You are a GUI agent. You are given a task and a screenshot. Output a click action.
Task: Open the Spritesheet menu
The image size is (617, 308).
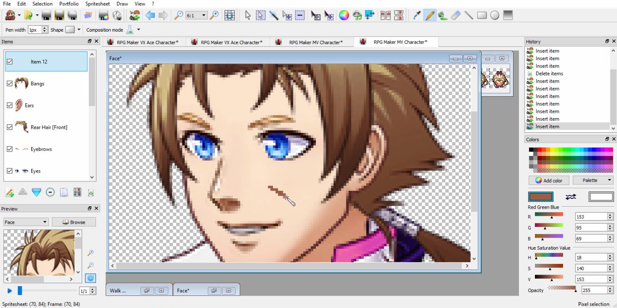click(97, 4)
